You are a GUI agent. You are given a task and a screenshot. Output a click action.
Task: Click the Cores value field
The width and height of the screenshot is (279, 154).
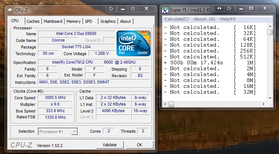pos(109,131)
